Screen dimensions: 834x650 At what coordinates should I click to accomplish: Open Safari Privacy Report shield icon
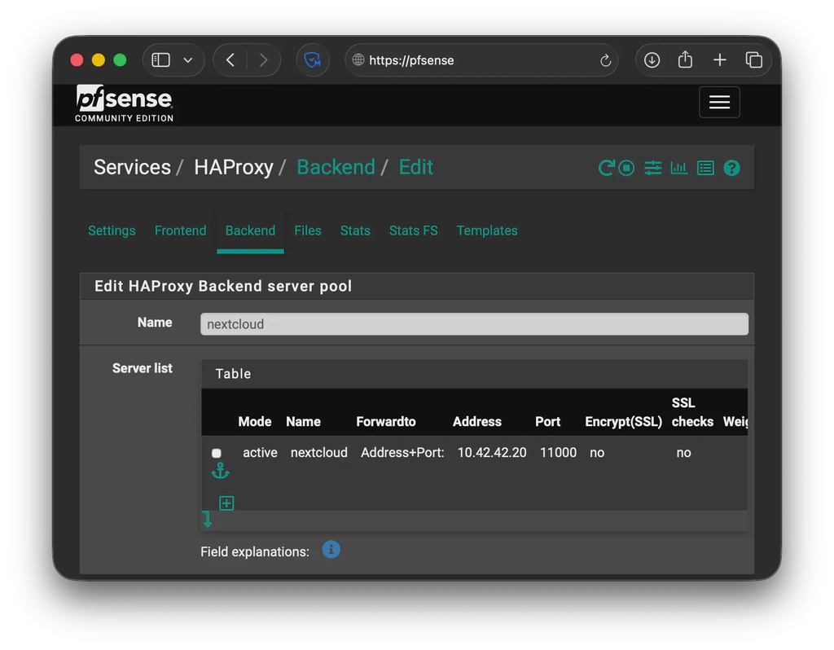point(313,59)
